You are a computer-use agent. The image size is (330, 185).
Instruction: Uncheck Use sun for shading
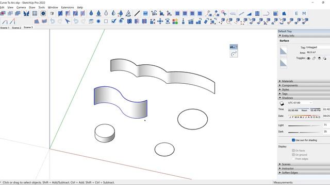point(293,140)
